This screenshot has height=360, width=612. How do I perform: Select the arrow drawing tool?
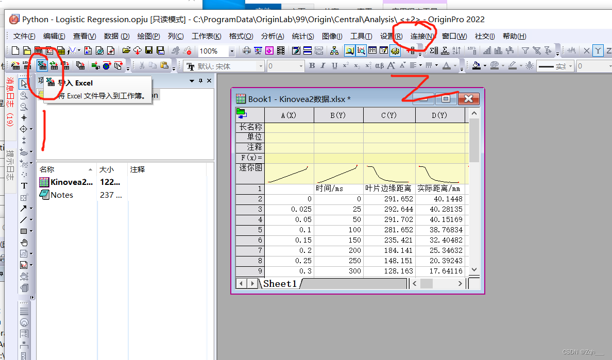tap(23, 208)
